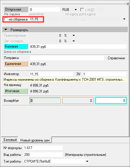
Task: Click the Единичная value 439,31 руб.
Action: (x=38, y=64)
